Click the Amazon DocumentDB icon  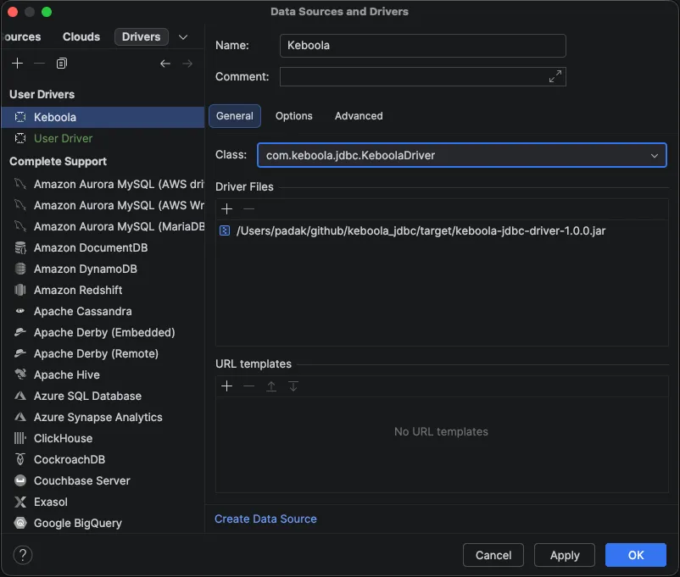(x=20, y=247)
